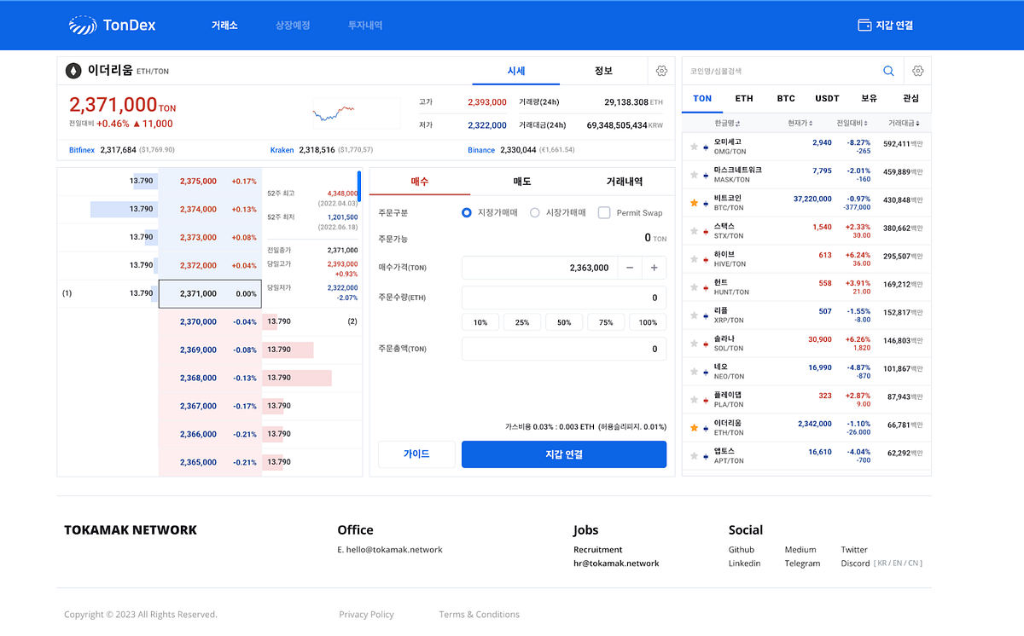
Task: Sort the coin list by 거래대금
Action: click(x=901, y=124)
